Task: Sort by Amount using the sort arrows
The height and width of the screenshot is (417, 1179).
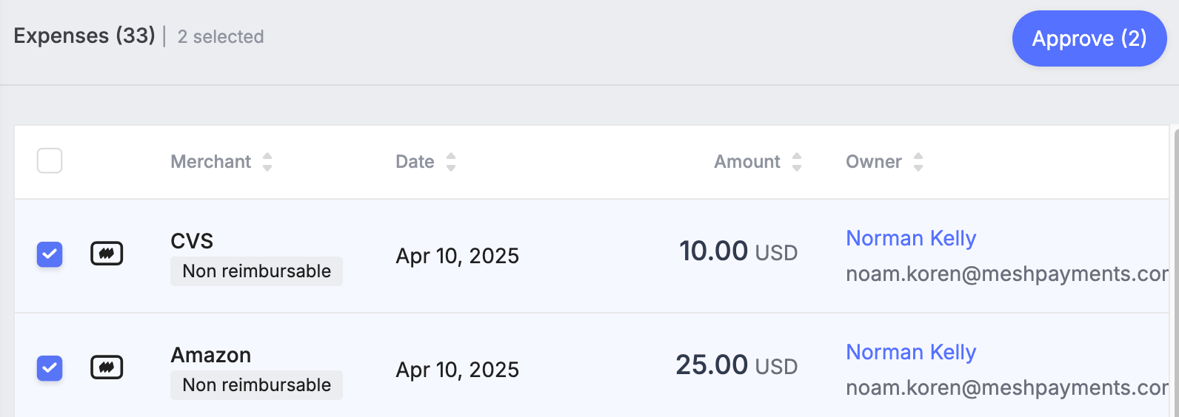Action: [x=797, y=162]
